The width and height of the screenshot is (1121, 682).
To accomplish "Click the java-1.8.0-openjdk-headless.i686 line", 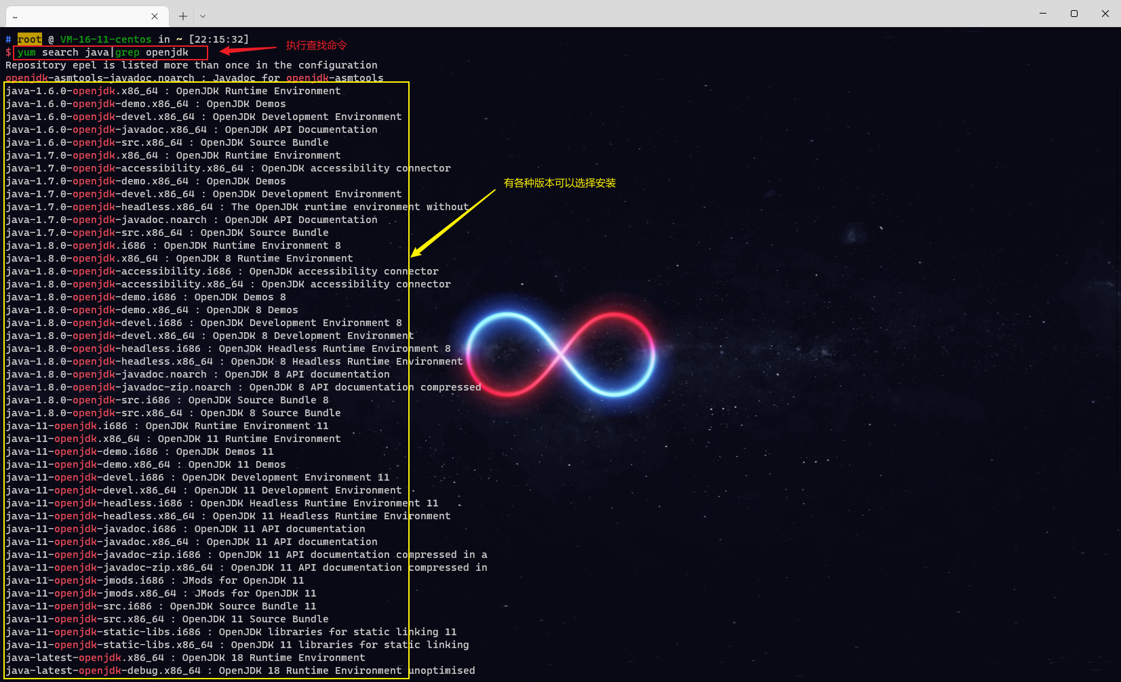I will (228, 348).
